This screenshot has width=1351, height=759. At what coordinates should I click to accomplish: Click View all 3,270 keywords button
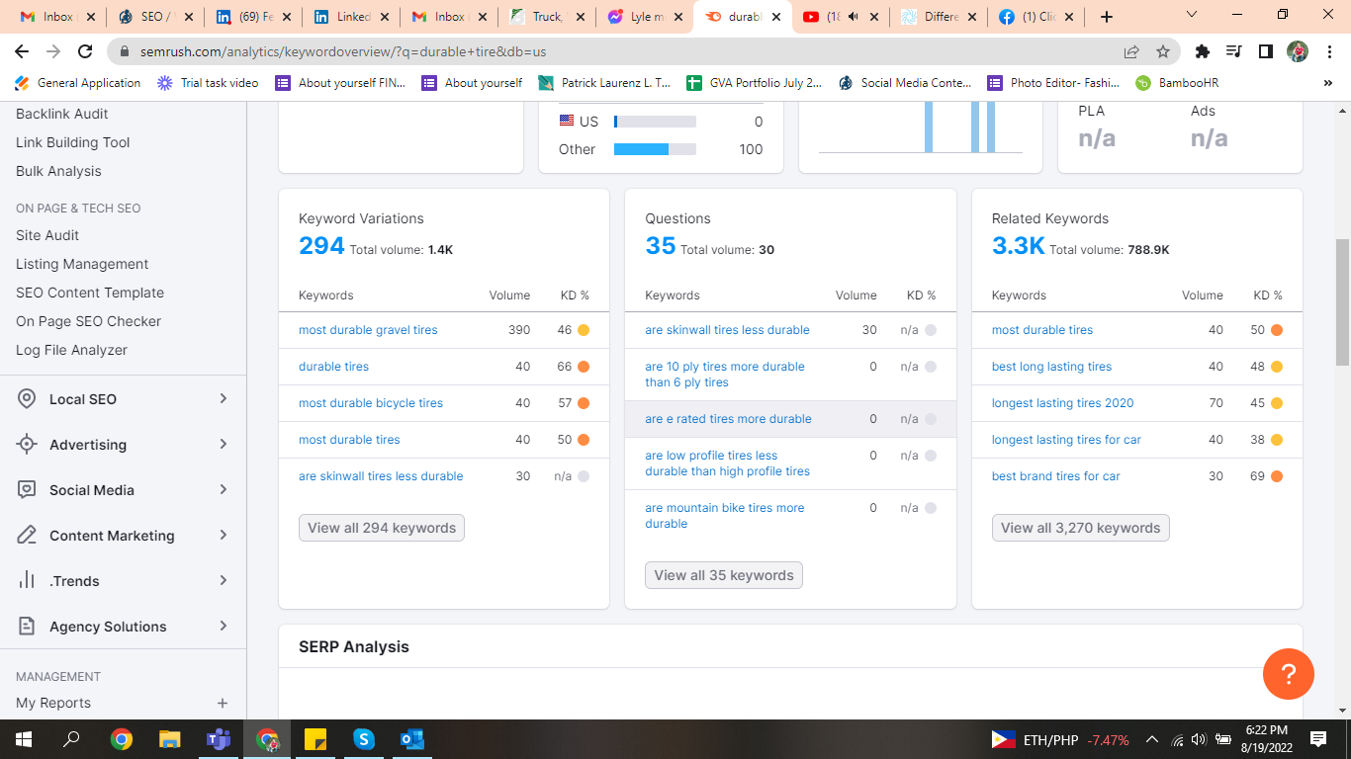pos(1081,528)
